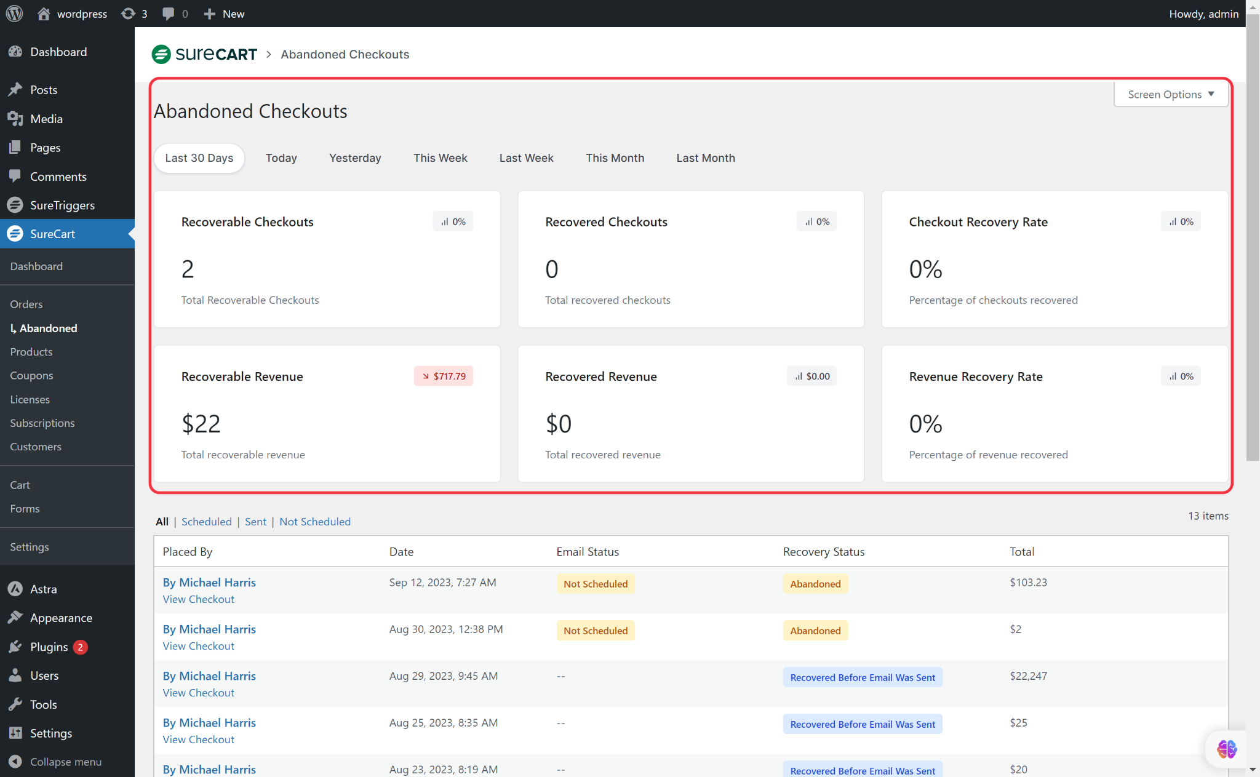Click the comments bubble icon in top bar
1260x777 pixels.
pyautogui.click(x=168, y=14)
